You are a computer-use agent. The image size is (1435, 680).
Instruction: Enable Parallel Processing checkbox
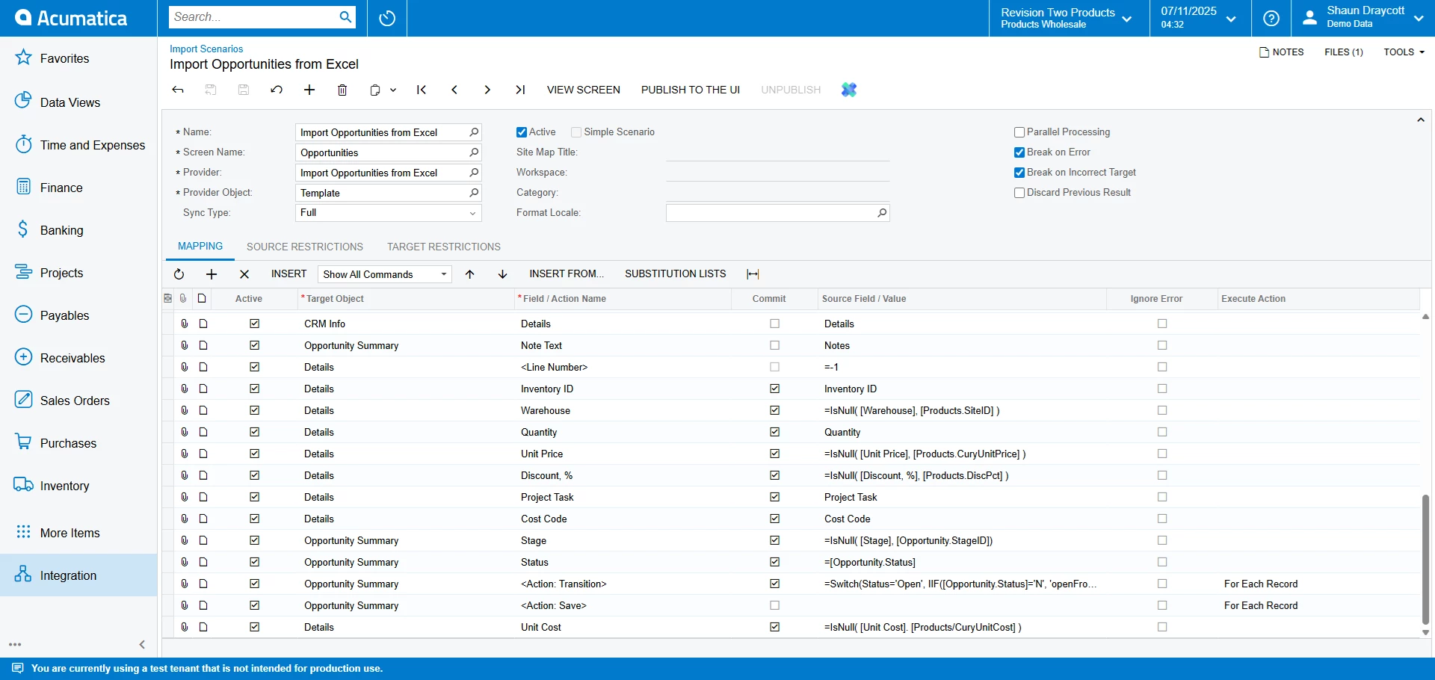click(1019, 132)
